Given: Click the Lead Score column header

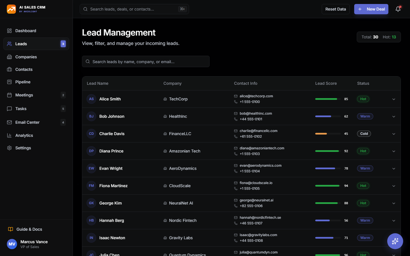Looking at the screenshot, I should 326,83.
